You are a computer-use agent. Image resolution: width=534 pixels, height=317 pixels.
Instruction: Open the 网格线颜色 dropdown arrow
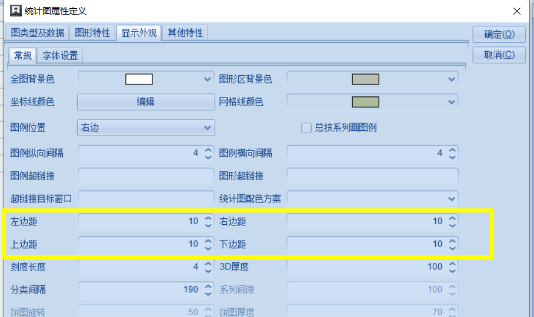coord(452,102)
